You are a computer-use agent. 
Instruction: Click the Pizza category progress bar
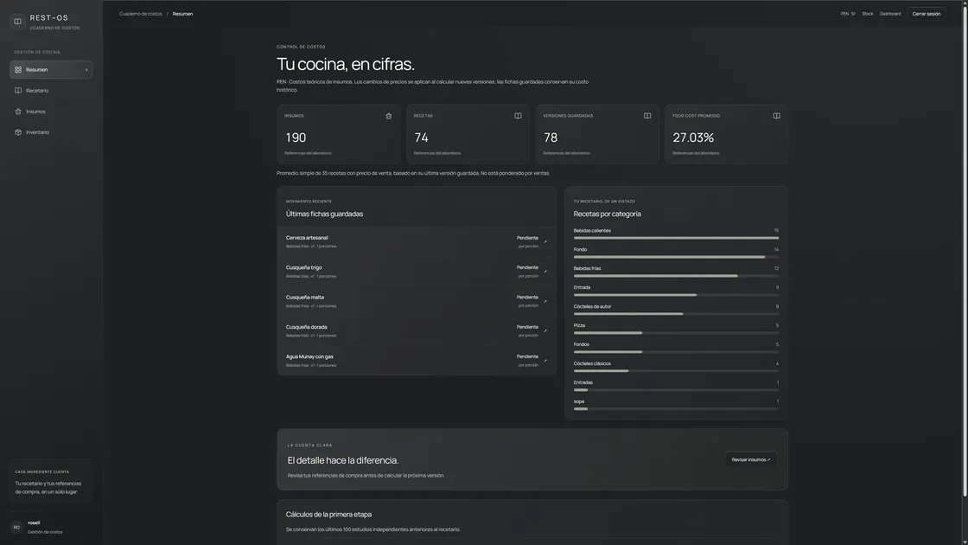676,333
